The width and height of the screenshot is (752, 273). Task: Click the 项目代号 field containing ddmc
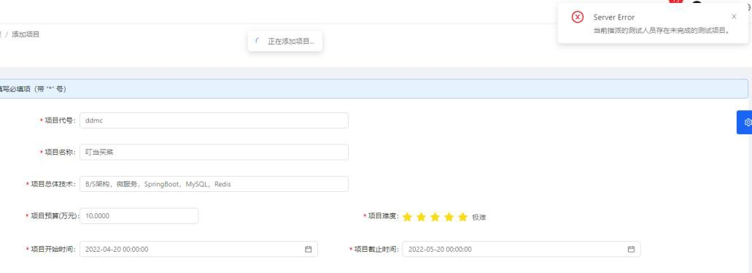pos(214,120)
